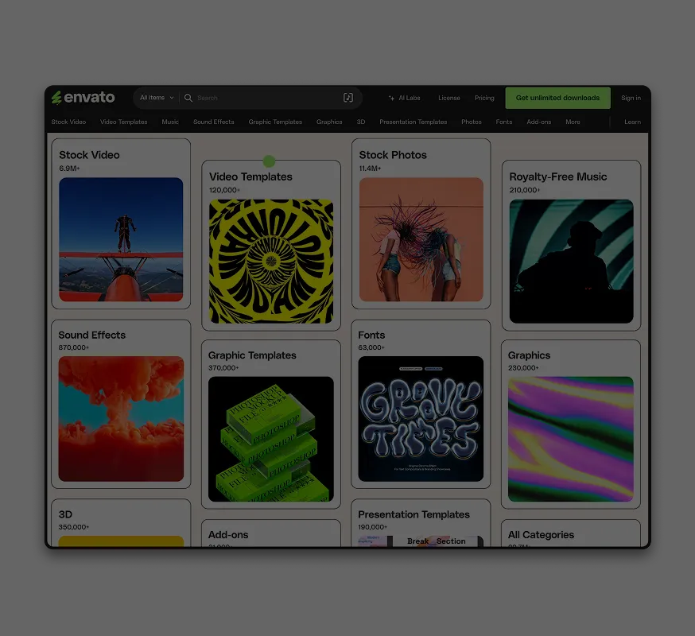The width and height of the screenshot is (695, 636).
Task: Click the 11.4M+ count text
Action: pyautogui.click(x=370, y=169)
